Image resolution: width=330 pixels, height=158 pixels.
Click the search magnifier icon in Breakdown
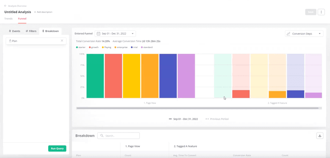click(102, 136)
